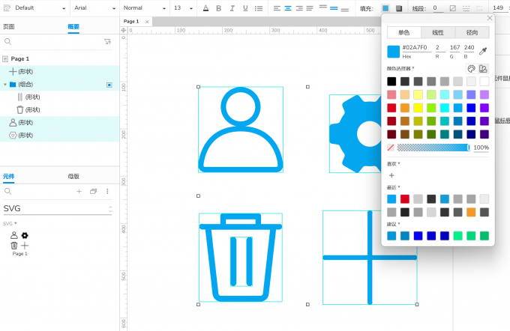Viewport: 510px width, 331px height.
Task: Select the user shape in outline
Action: 59,123
